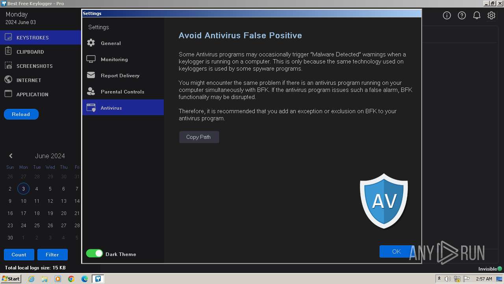This screenshot has height=284, width=504.
Task: Click the Windows Start button
Action: click(x=11, y=279)
